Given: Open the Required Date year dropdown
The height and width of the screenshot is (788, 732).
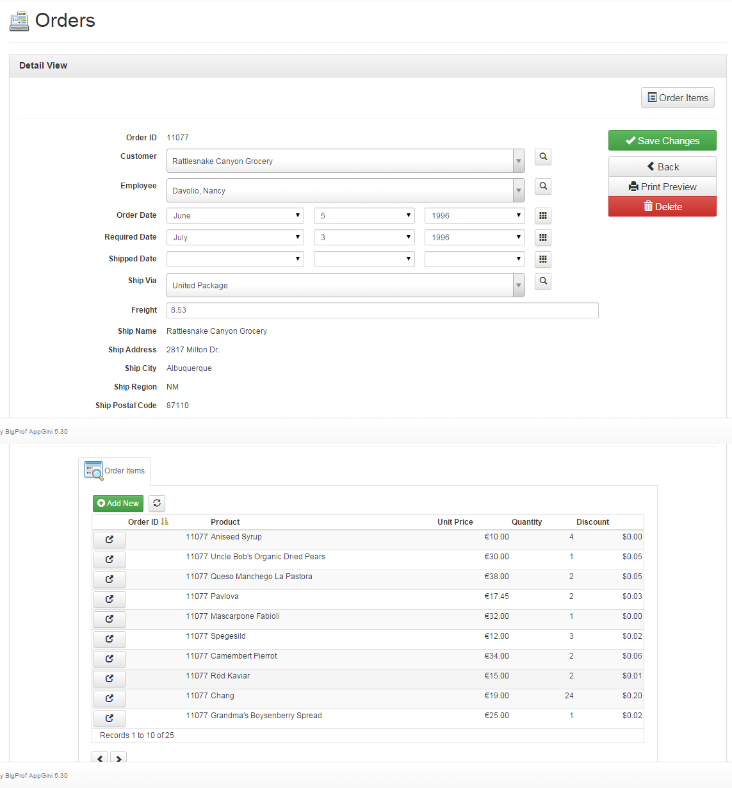Looking at the screenshot, I should 474,237.
